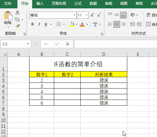
Task: Select title cell IF函数的简单介绍
Action: [x=78, y=64]
